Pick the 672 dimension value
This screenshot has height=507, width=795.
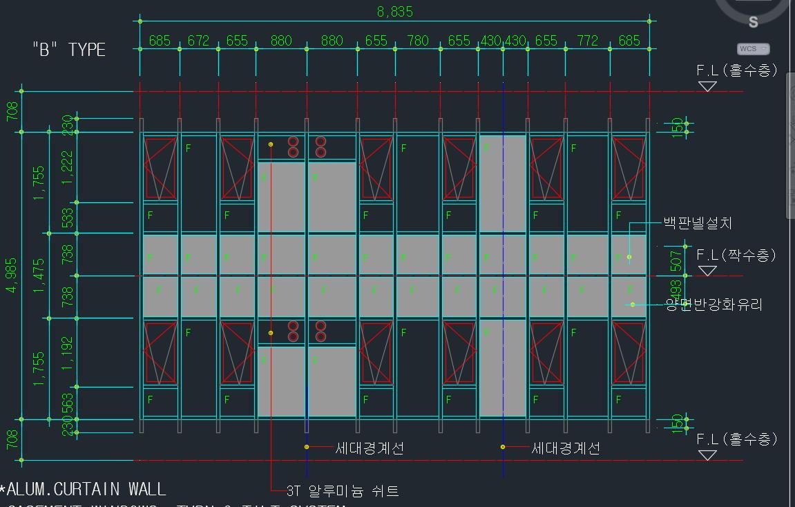[198, 41]
